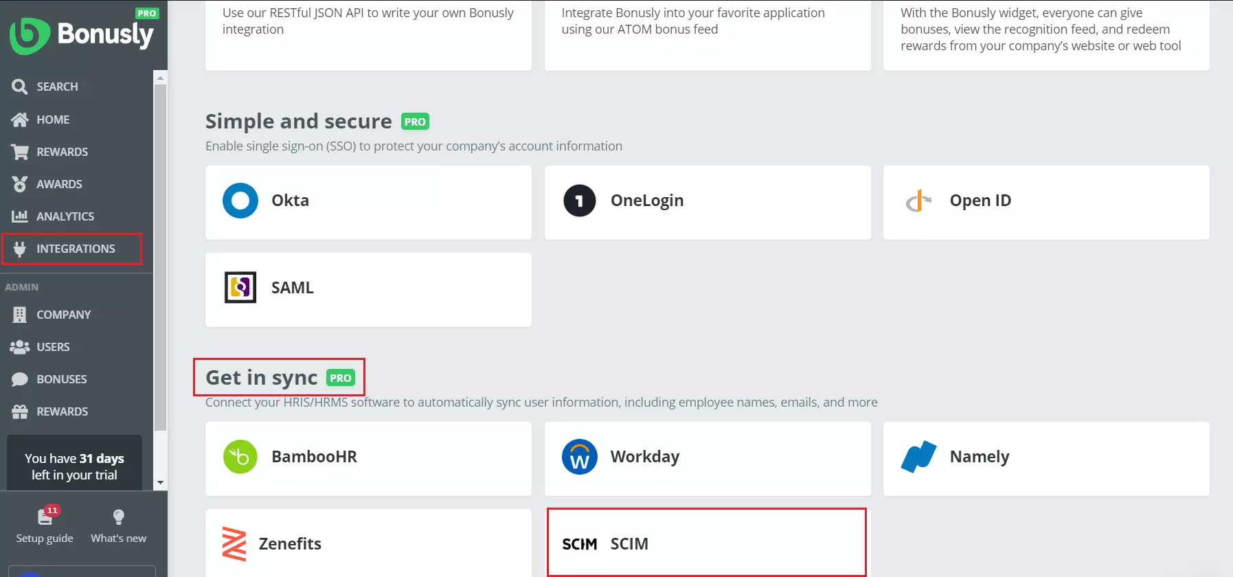
Task: Open the Open ID integration card
Action: pyautogui.click(x=1046, y=203)
